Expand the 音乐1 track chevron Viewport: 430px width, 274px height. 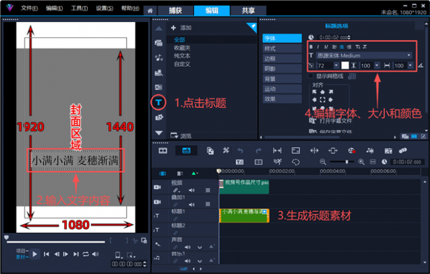point(200,261)
